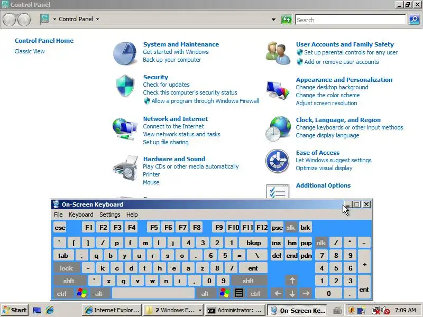Toggle the left alt key on keyboard
The width and height of the screenshot is (423, 317).
(x=99, y=293)
